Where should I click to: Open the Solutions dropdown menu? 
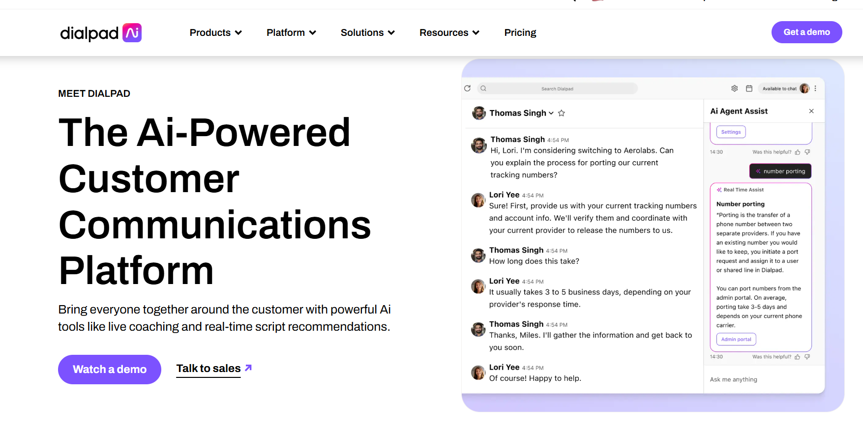[x=368, y=32]
